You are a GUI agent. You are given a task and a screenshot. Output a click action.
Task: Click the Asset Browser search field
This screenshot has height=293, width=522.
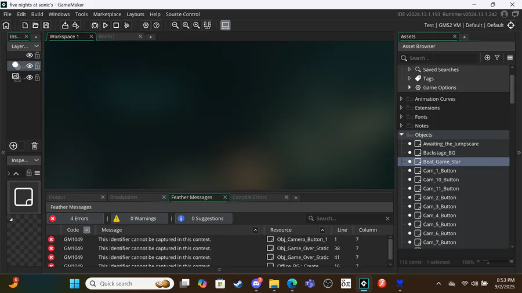click(x=439, y=58)
